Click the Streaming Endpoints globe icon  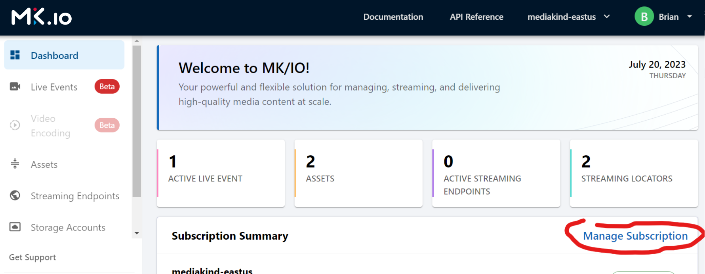pos(15,195)
